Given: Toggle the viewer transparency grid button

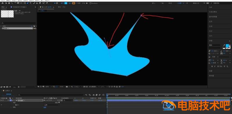Looking at the screenshot, I should click(86, 87).
